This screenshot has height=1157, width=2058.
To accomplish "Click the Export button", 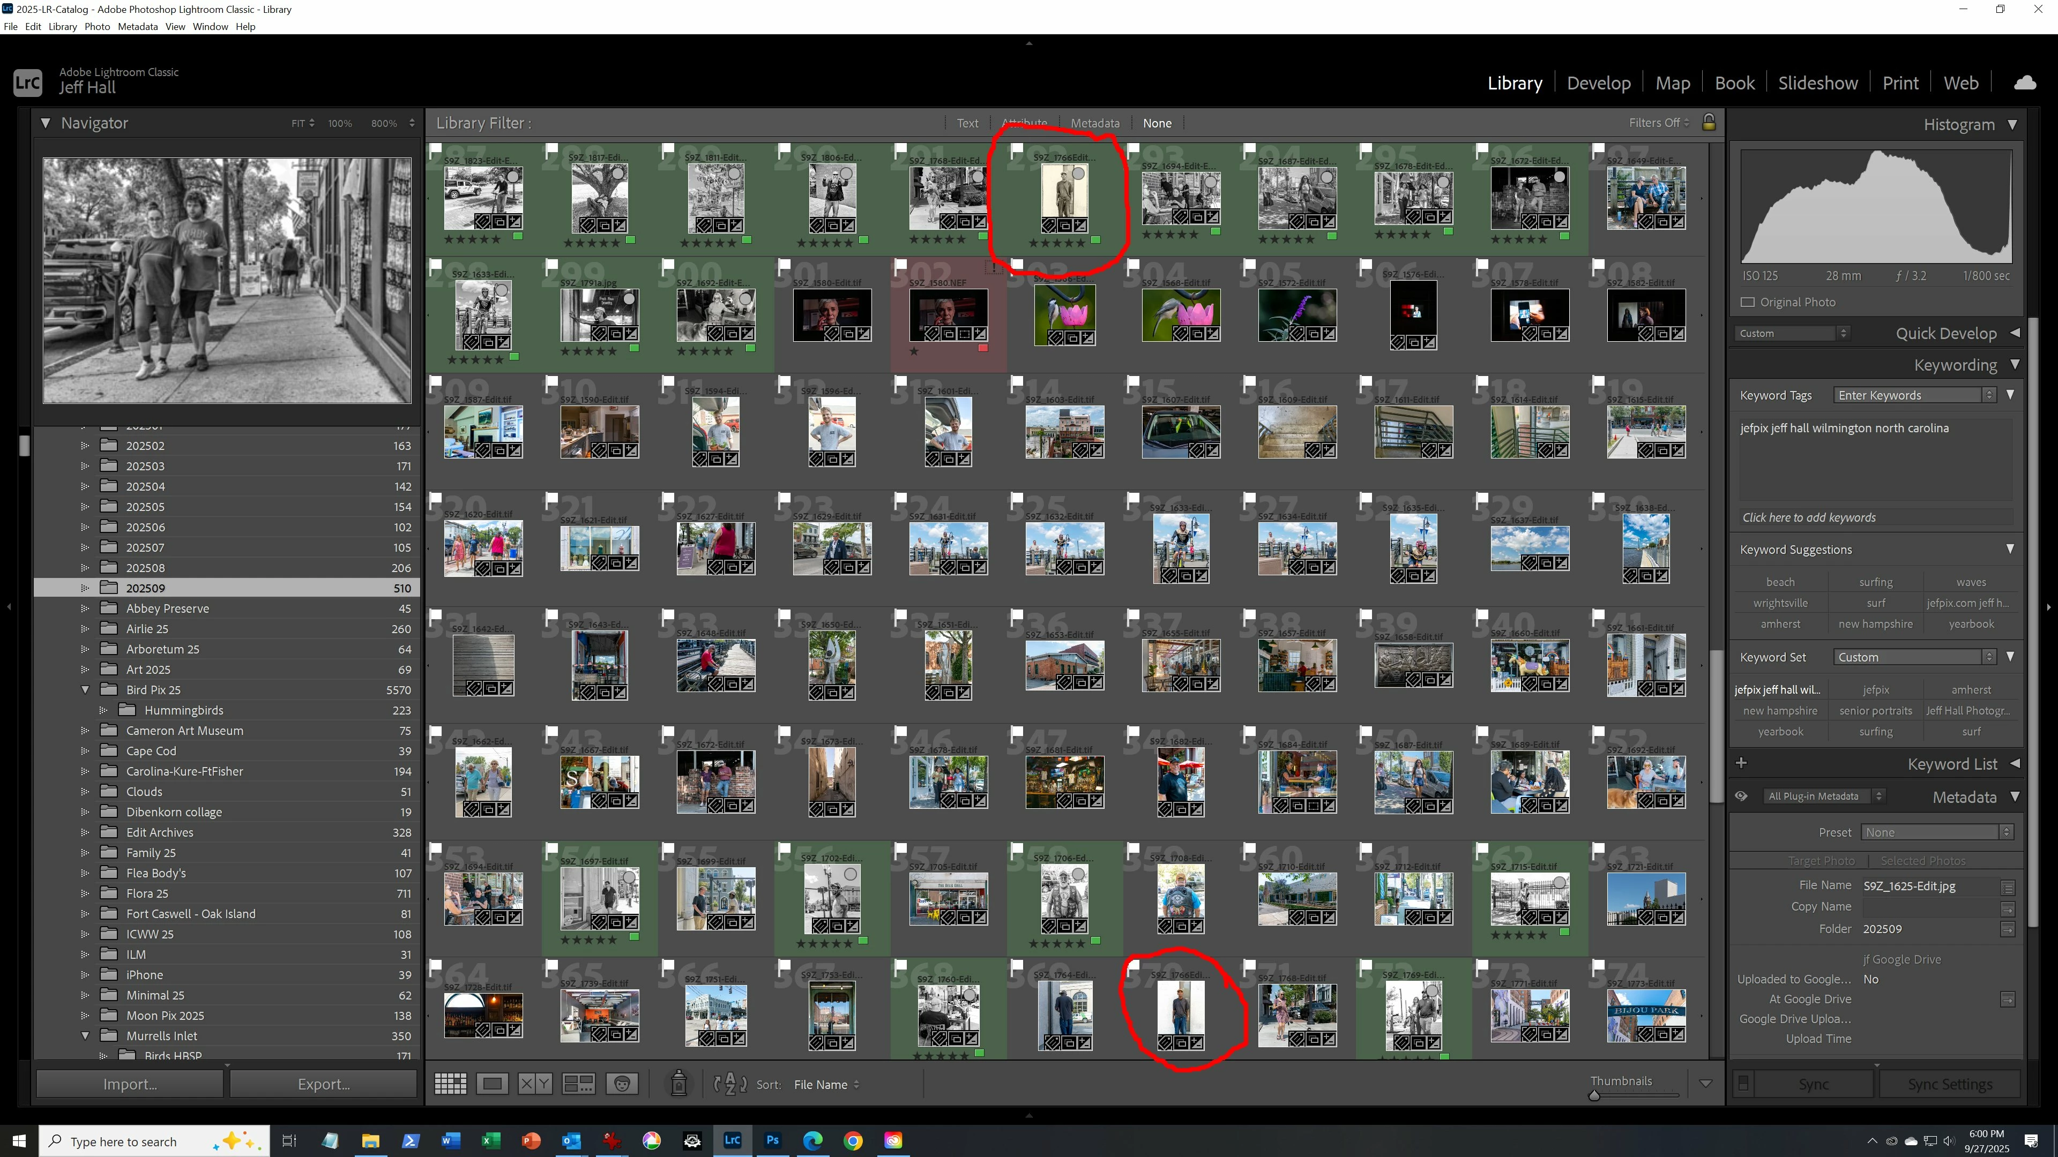I will point(324,1084).
